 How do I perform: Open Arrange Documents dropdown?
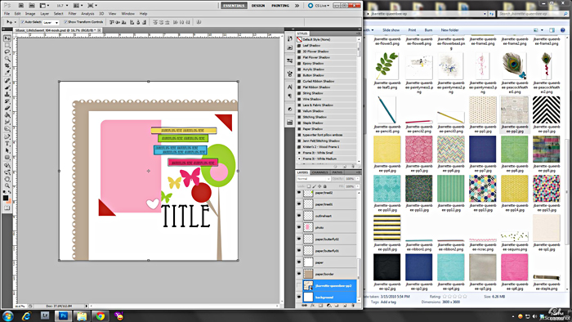tap(78, 6)
